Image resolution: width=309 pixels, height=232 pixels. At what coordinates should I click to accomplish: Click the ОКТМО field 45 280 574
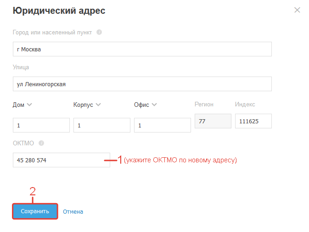click(62, 160)
